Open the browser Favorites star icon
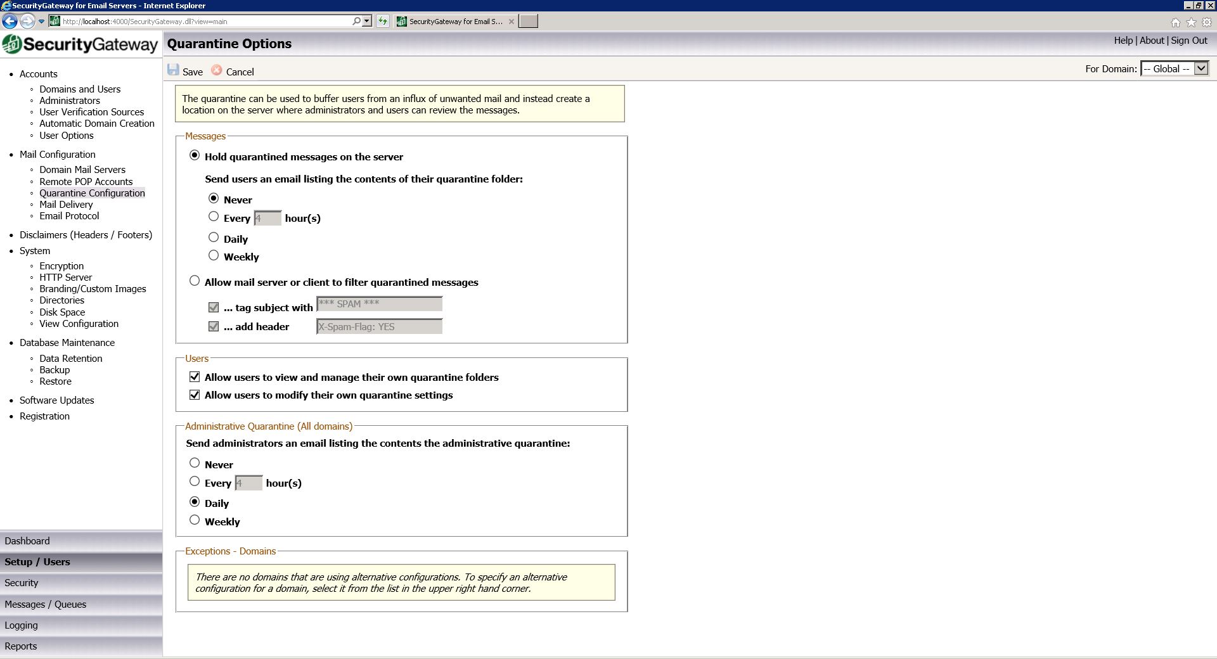 click(1191, 22)
